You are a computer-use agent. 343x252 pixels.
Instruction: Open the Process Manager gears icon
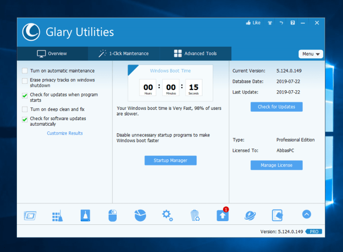168,216
